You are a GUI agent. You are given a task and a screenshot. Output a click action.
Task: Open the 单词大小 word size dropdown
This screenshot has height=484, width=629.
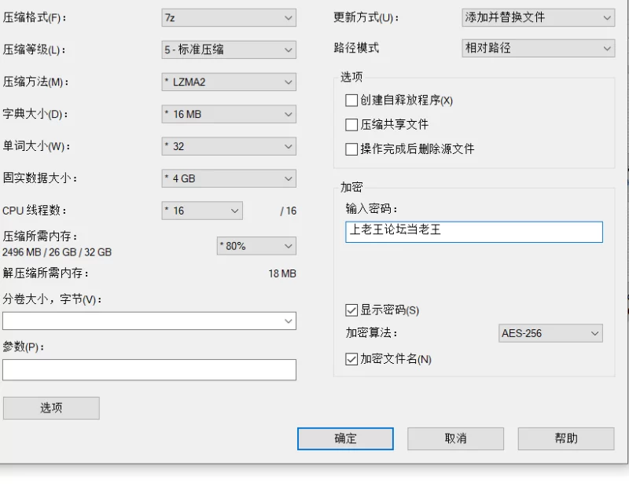coord(228,146)
